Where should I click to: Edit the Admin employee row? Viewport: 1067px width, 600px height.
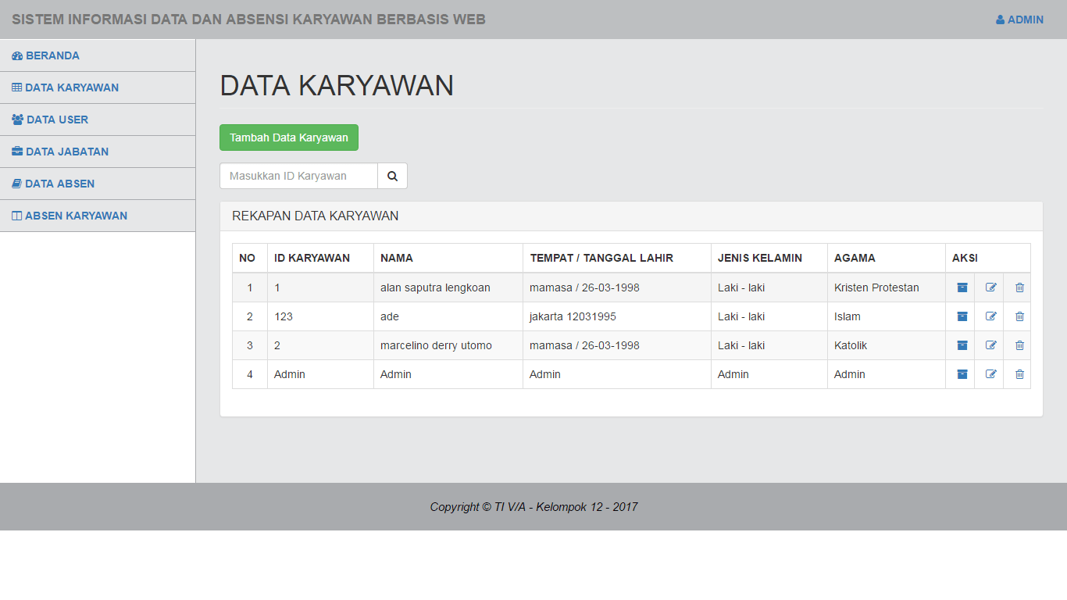point(991,374)
